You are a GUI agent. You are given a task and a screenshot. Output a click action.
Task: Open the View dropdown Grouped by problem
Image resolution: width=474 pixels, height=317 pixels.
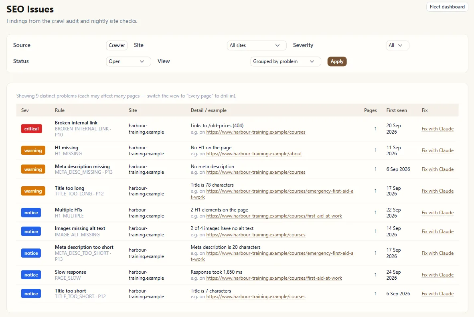click(286, 61)
